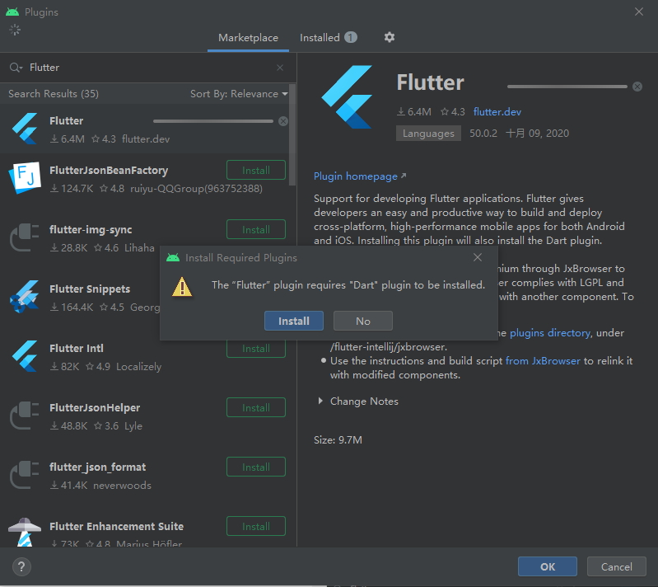Close the Plugins window
This screenshot has height=587, width=658.
pos(639,12)
